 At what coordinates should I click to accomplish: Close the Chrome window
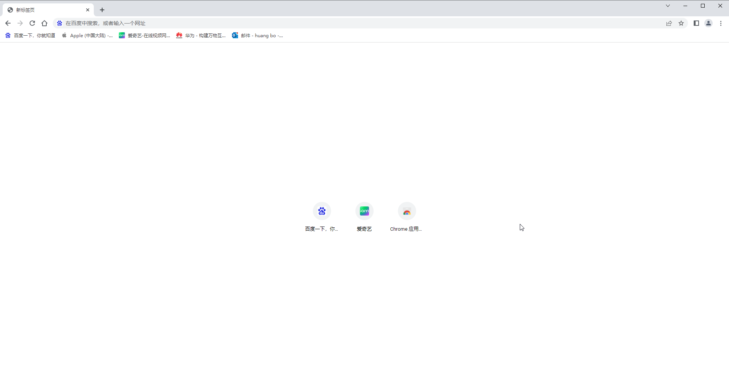coord(720,6)
